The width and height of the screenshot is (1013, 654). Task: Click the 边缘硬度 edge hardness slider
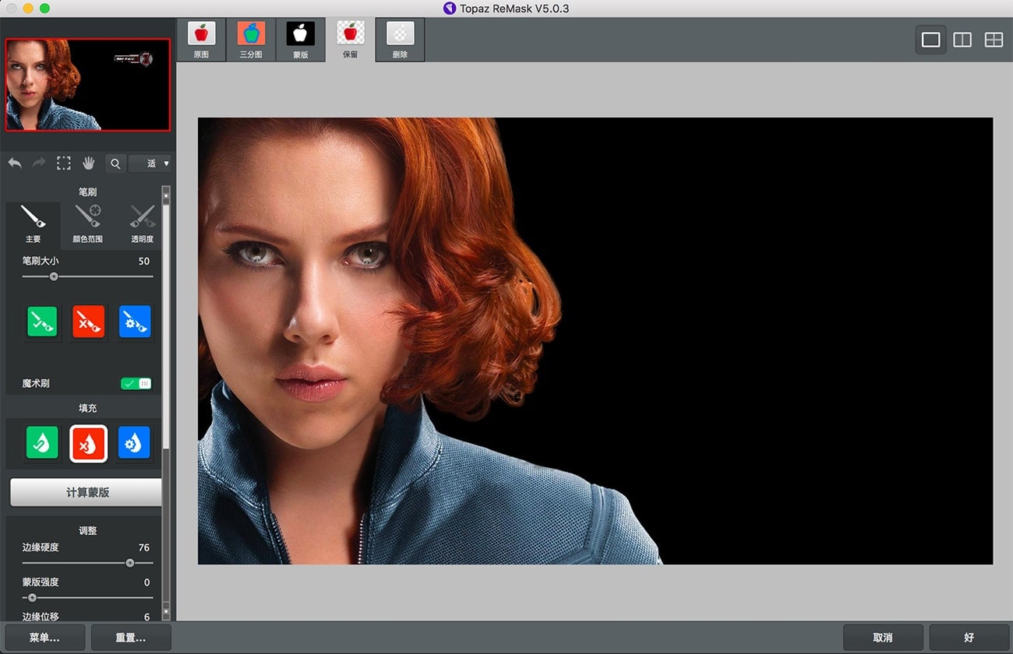click(x=129, y=563)
